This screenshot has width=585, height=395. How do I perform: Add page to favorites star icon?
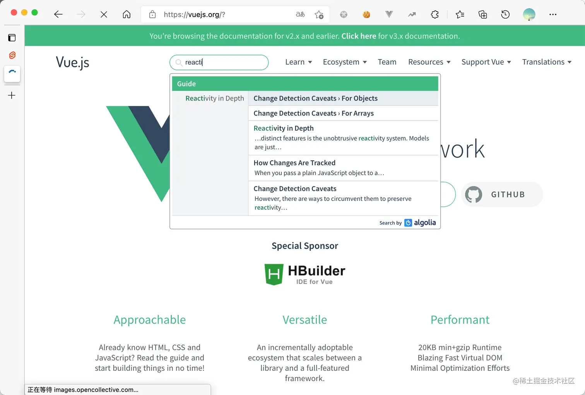[x=319, y=15]
